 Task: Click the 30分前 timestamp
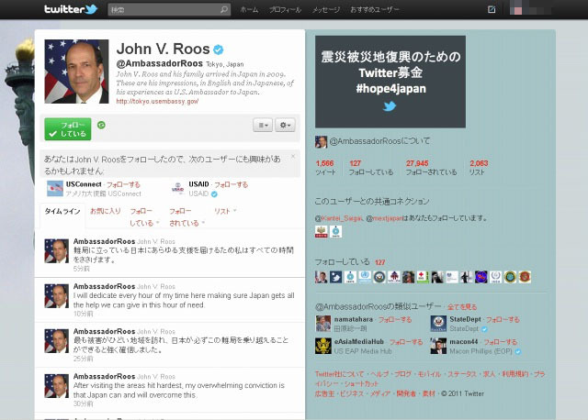tap(84, 403)
